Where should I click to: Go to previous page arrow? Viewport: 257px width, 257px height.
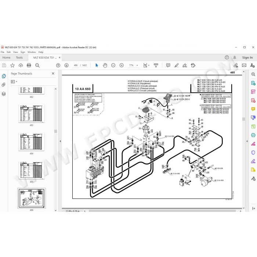coord(58,65)
